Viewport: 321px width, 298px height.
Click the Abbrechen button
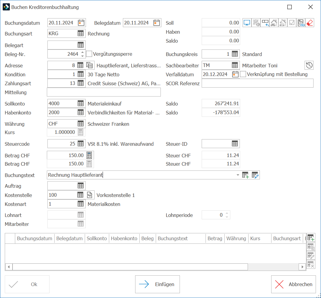pyautogui.click(x=293, y=284)
